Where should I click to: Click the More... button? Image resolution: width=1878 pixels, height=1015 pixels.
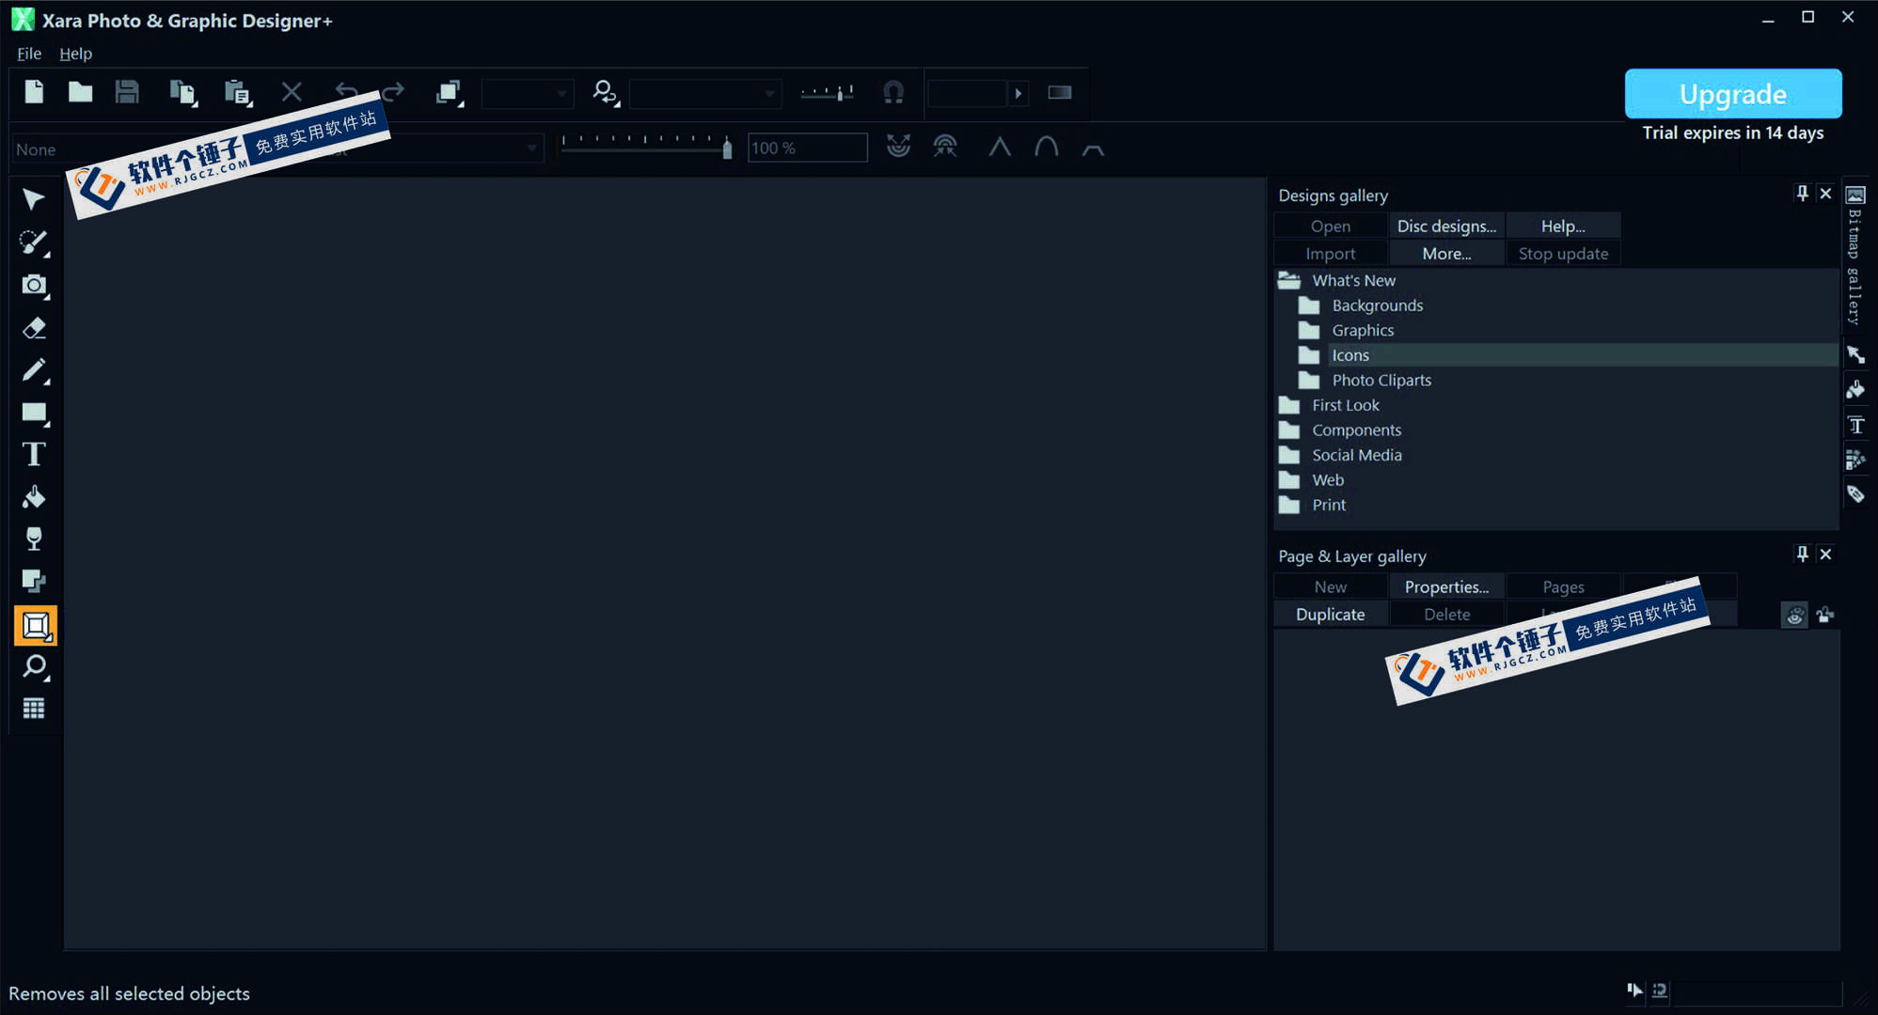(x=1446, y=254)
